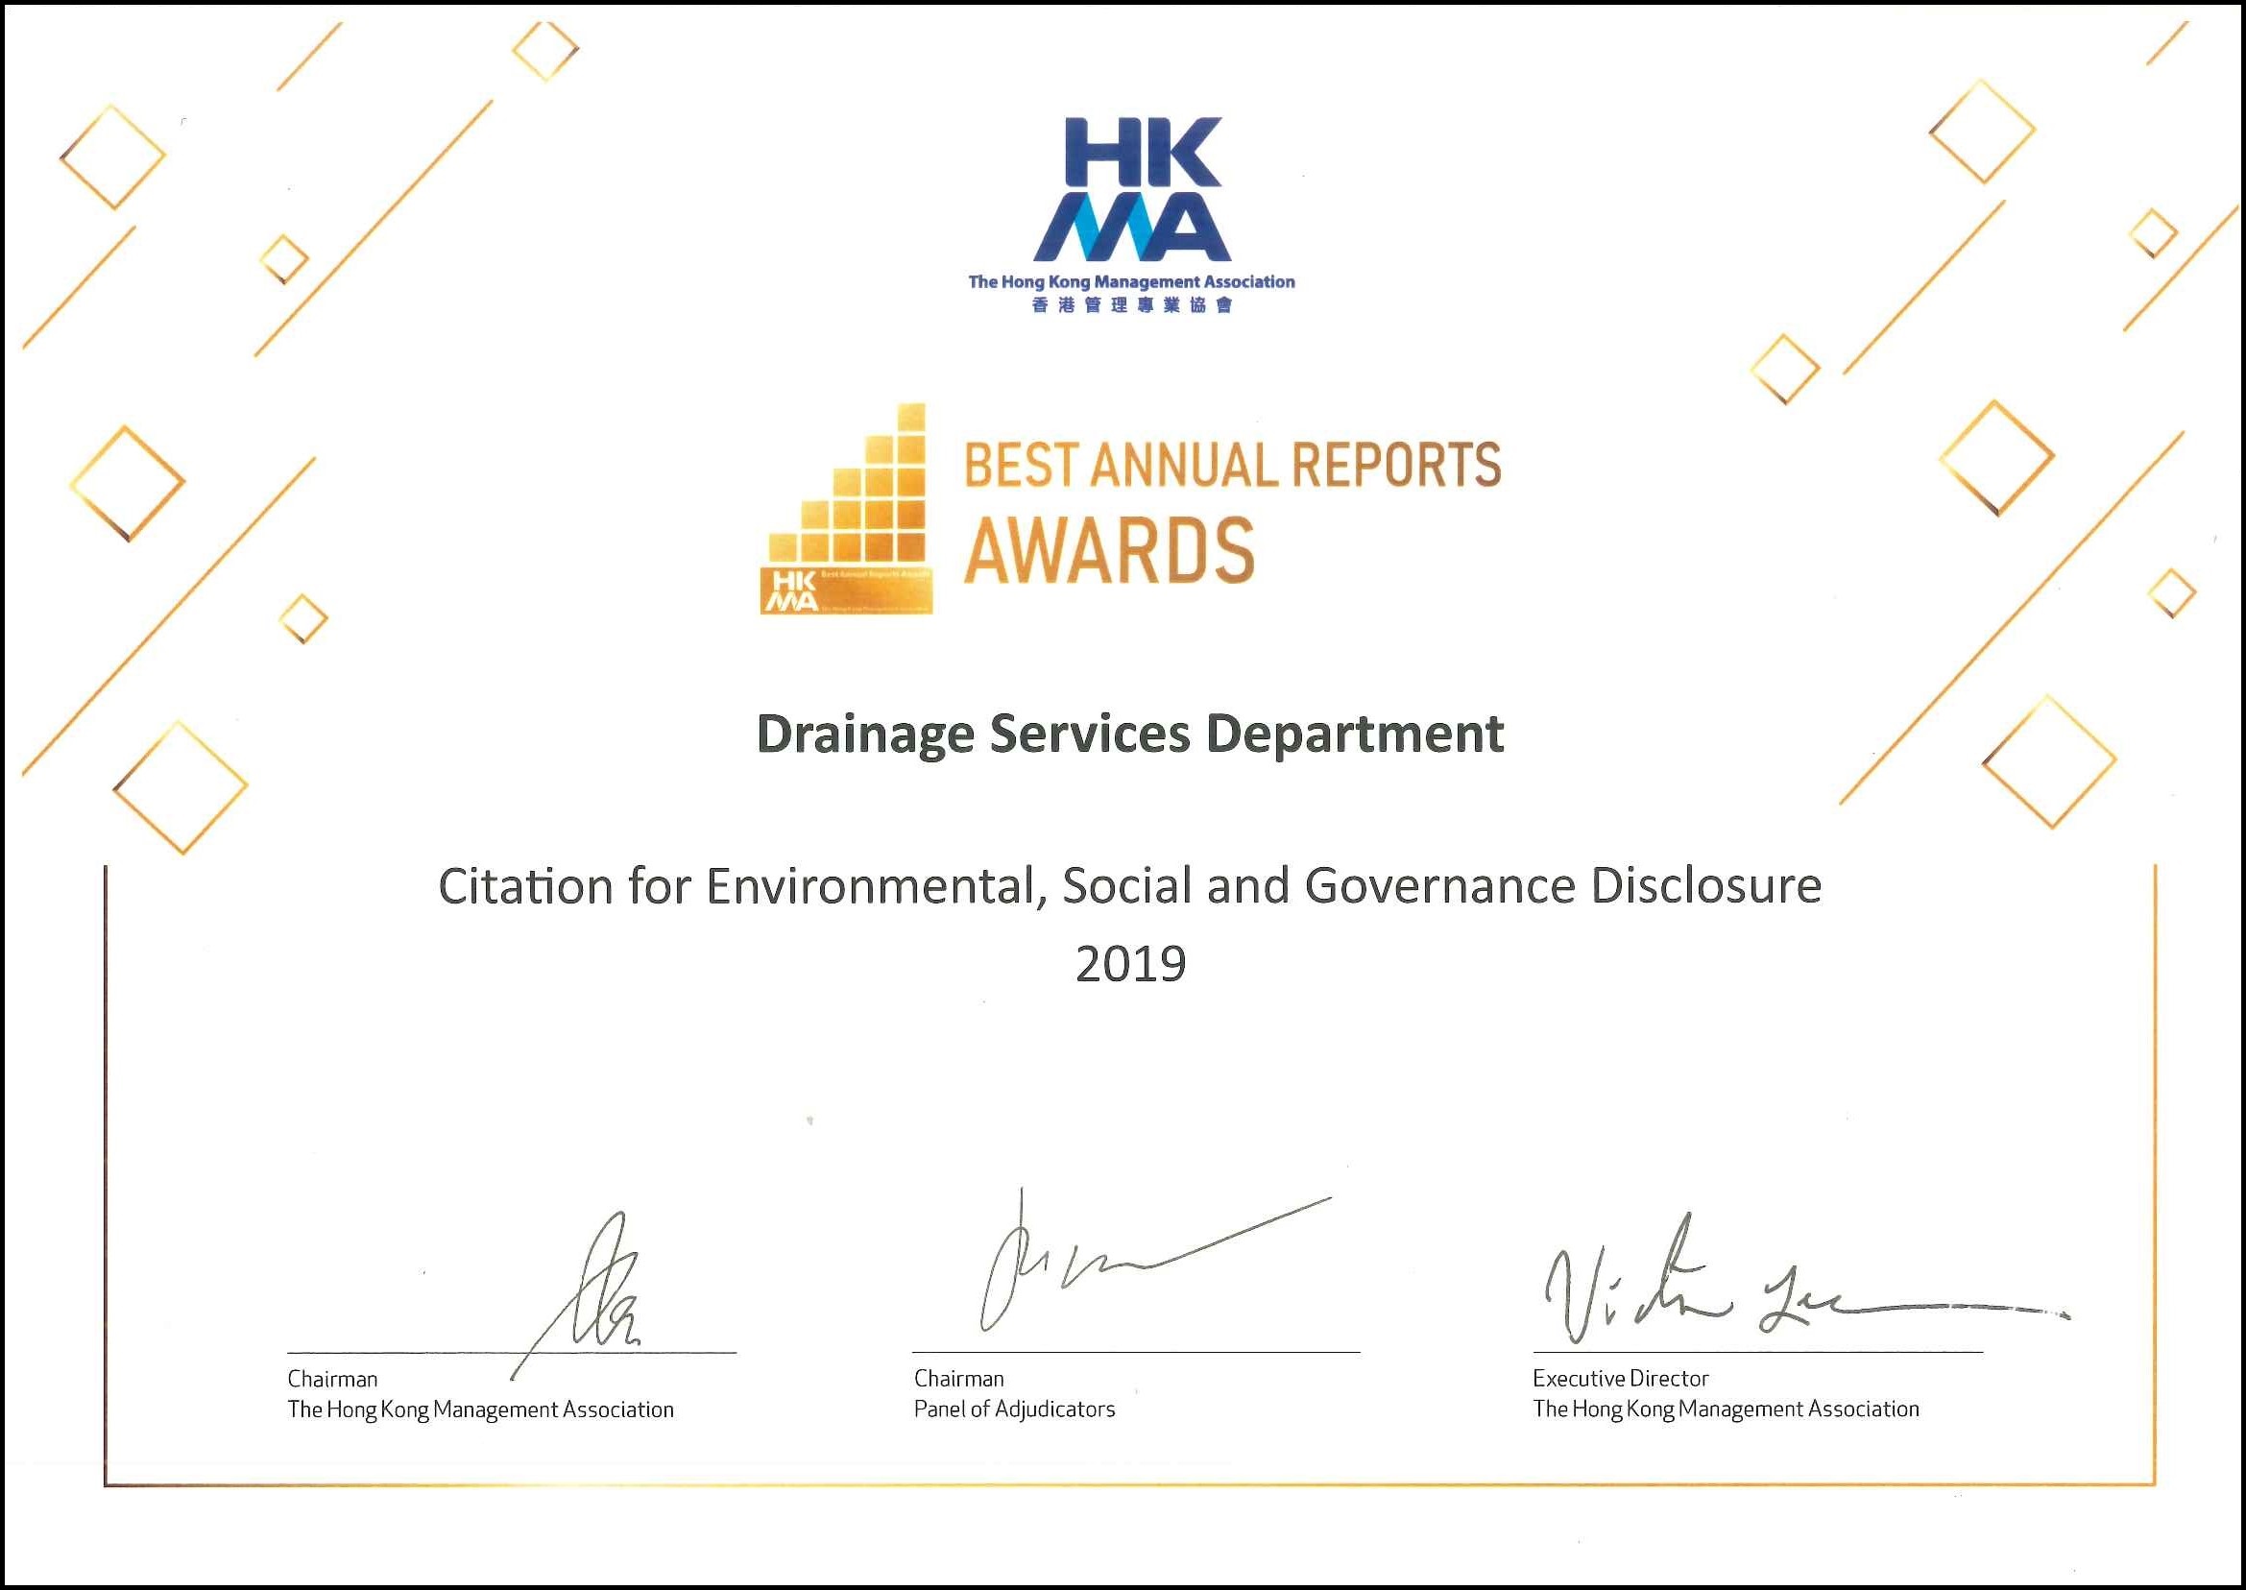Click the large gold diamond at bottom right
Image resolution: width=2246 pixels, height=1590 pixels.
2049,760
